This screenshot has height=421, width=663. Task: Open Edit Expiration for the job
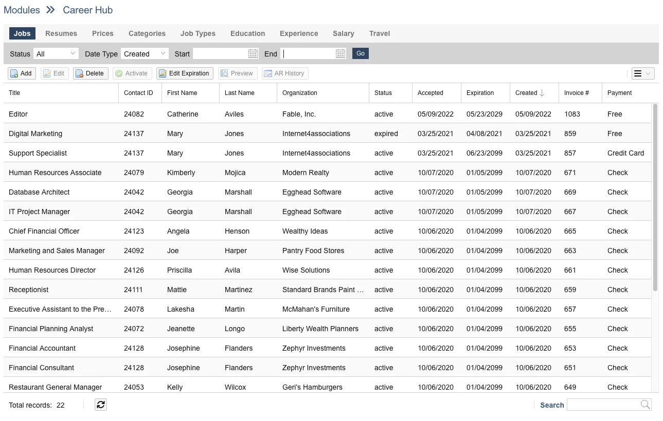[185, 73]
